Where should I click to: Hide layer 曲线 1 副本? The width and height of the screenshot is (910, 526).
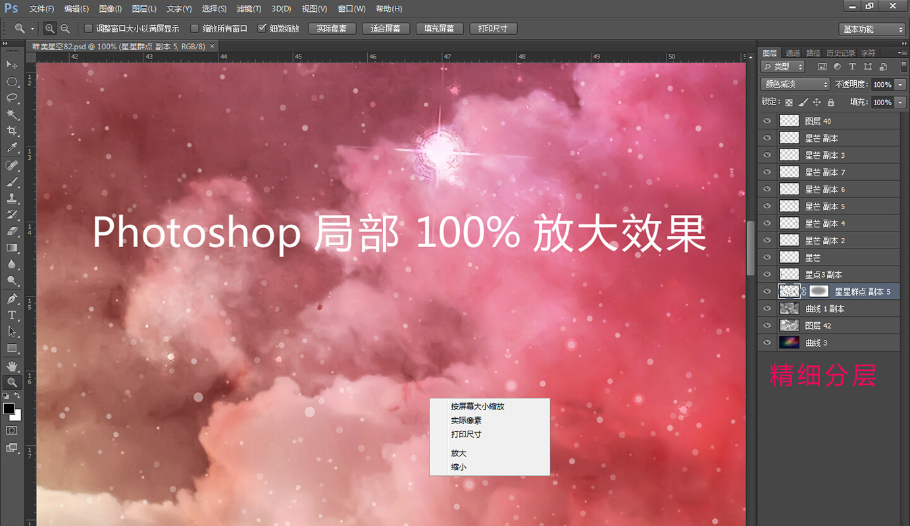pyautogui.click(x=767, y=309)
